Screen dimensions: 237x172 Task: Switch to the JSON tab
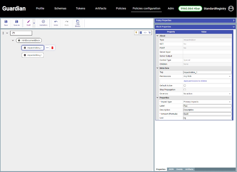click(171, 169)
